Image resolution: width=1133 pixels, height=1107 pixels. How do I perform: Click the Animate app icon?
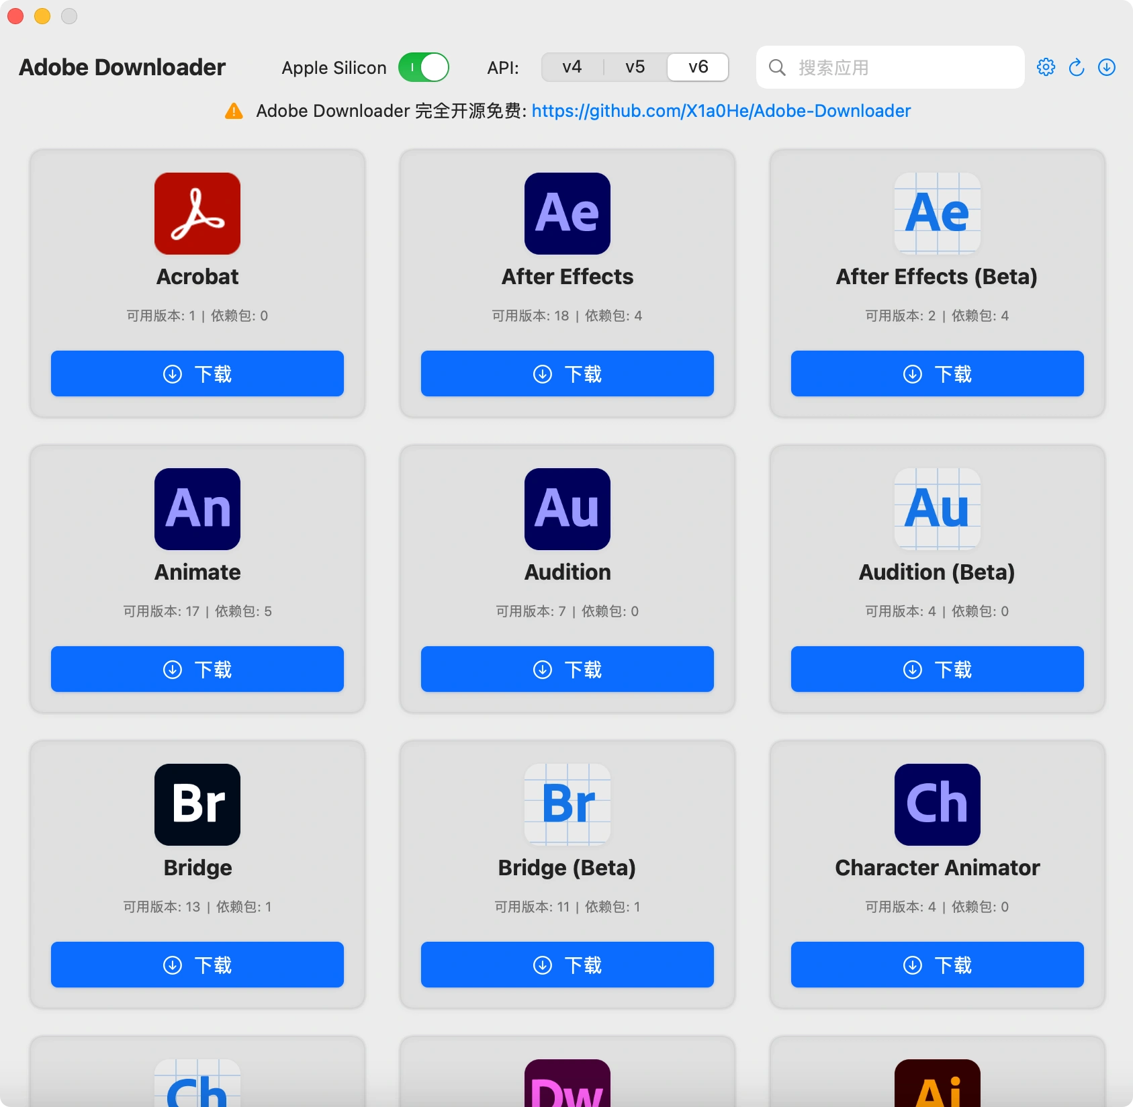[197, 509]
